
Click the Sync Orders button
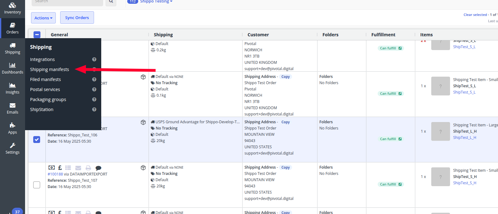(x=77, y=18)
